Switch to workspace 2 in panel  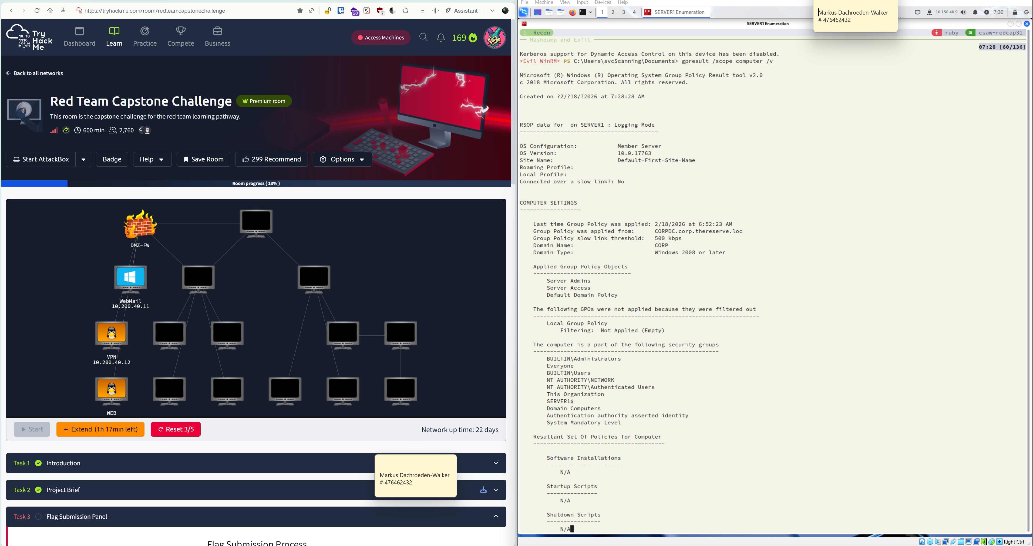coord(613,12)
